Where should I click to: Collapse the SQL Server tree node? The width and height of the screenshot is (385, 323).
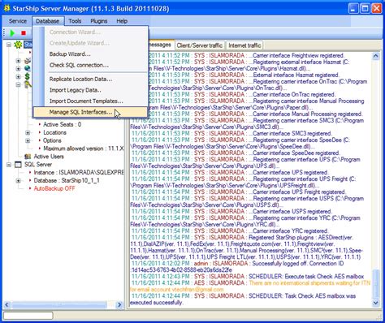pyautogui.click(x=9, y=165)
